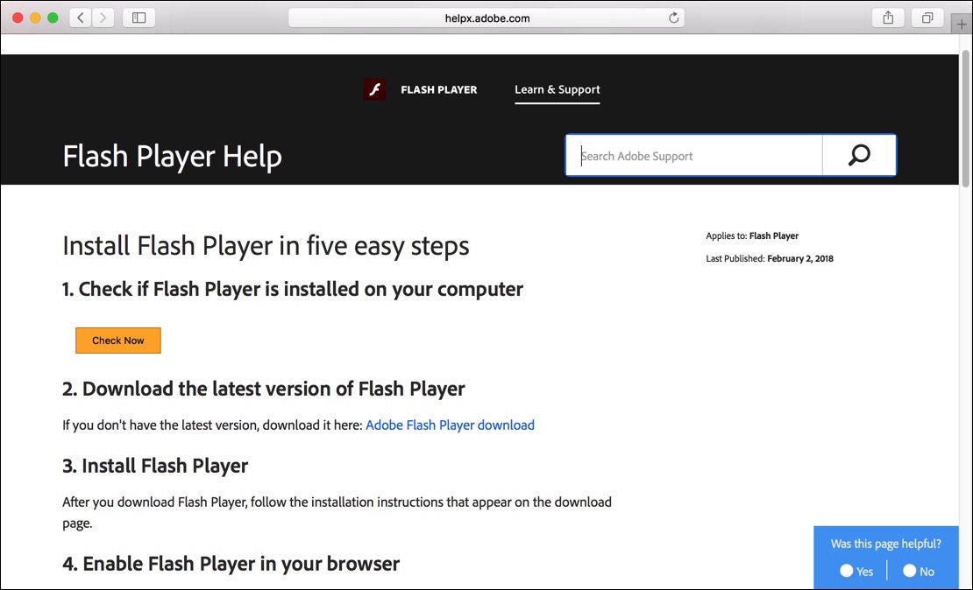Viewport: 973px width, 590px height.
Task: Show all tabs overview icon
Action: click(x=927, y=18)
